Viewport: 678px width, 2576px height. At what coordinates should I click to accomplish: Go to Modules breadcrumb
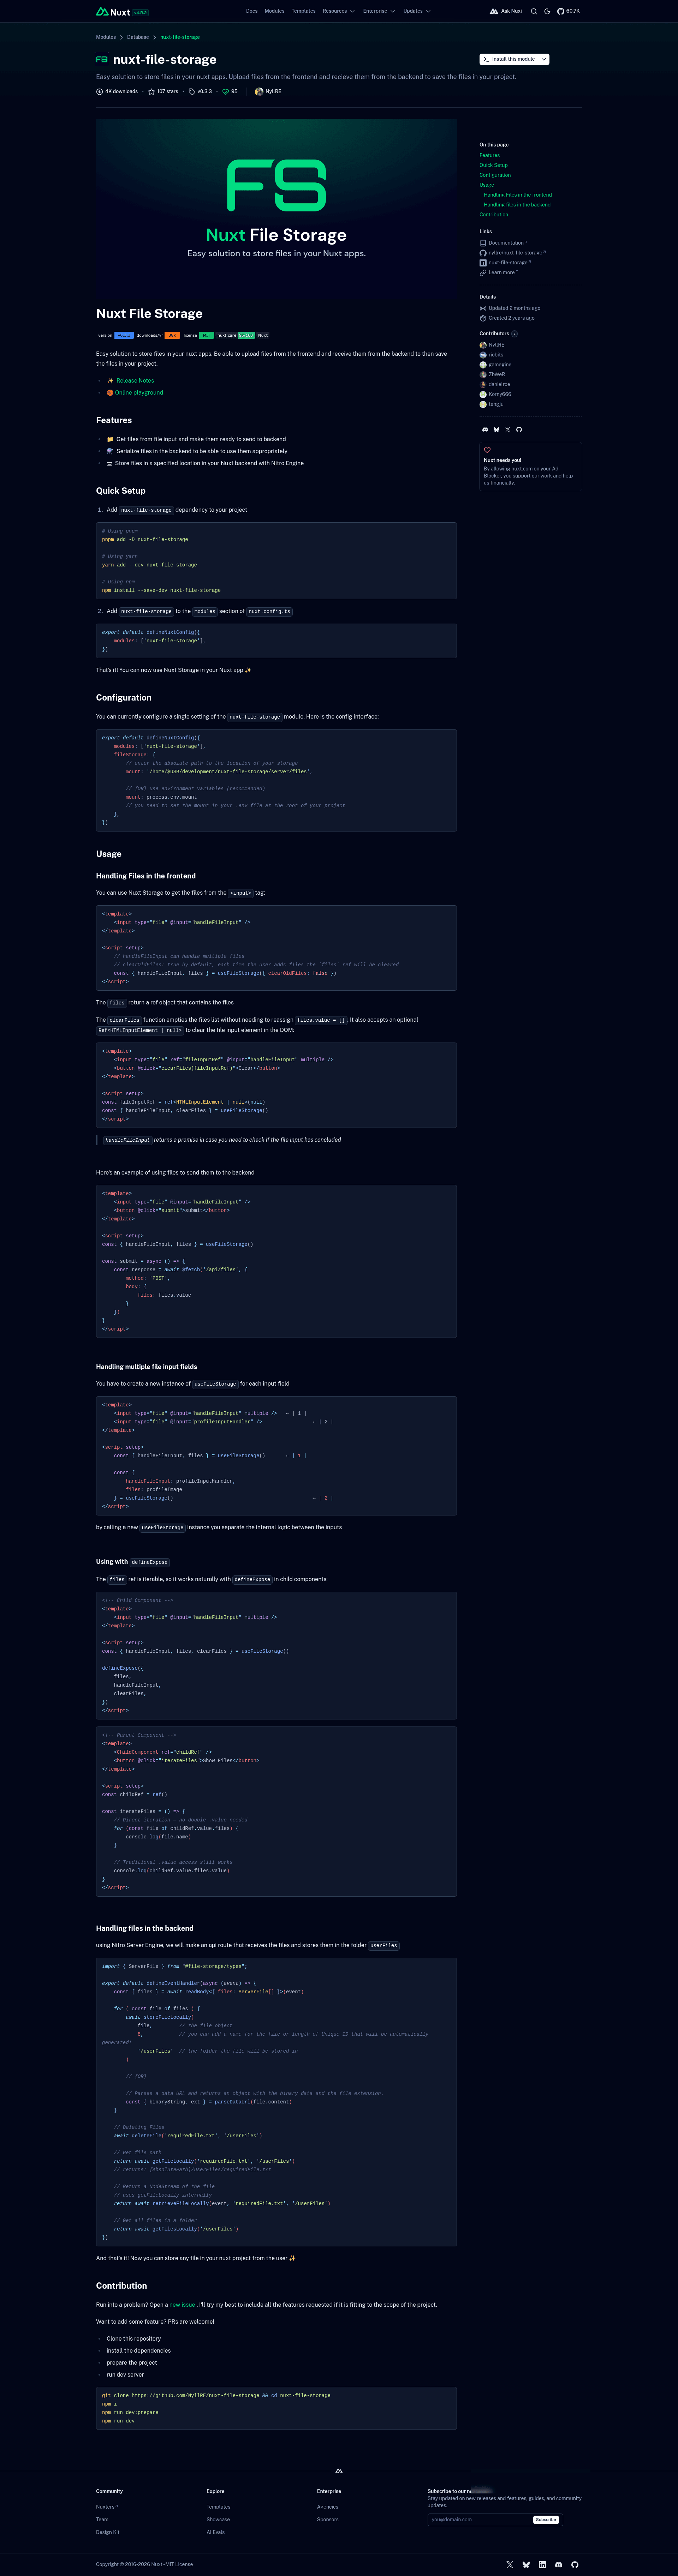point(106,37)
